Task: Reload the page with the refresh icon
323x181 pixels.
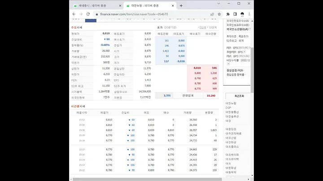Action: click(x=88, y=14)
